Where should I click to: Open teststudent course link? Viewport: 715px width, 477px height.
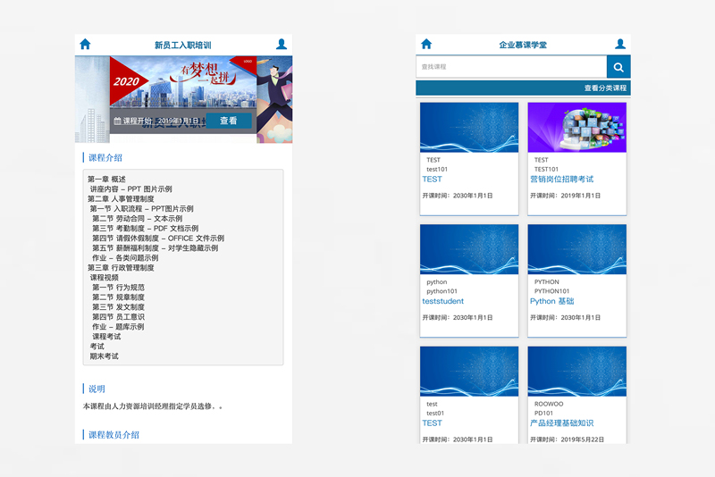coord(442,301)
